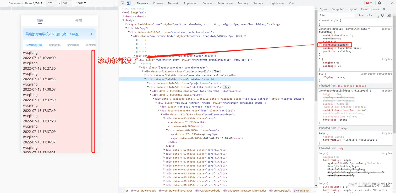Select the 节点推进记录 sub-tab
The width and height of the screenshot is (396, 193).
34,45
